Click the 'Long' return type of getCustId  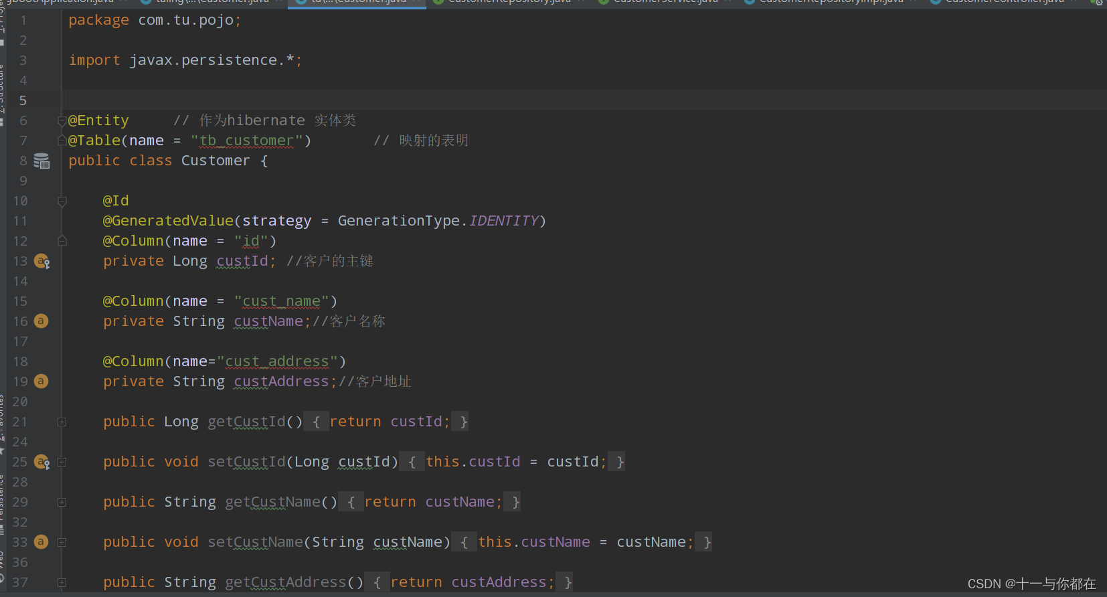[181, 422]
